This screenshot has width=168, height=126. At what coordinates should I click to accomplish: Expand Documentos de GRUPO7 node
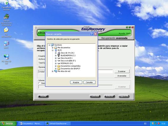pyautogui.click(x=56, y=68)
